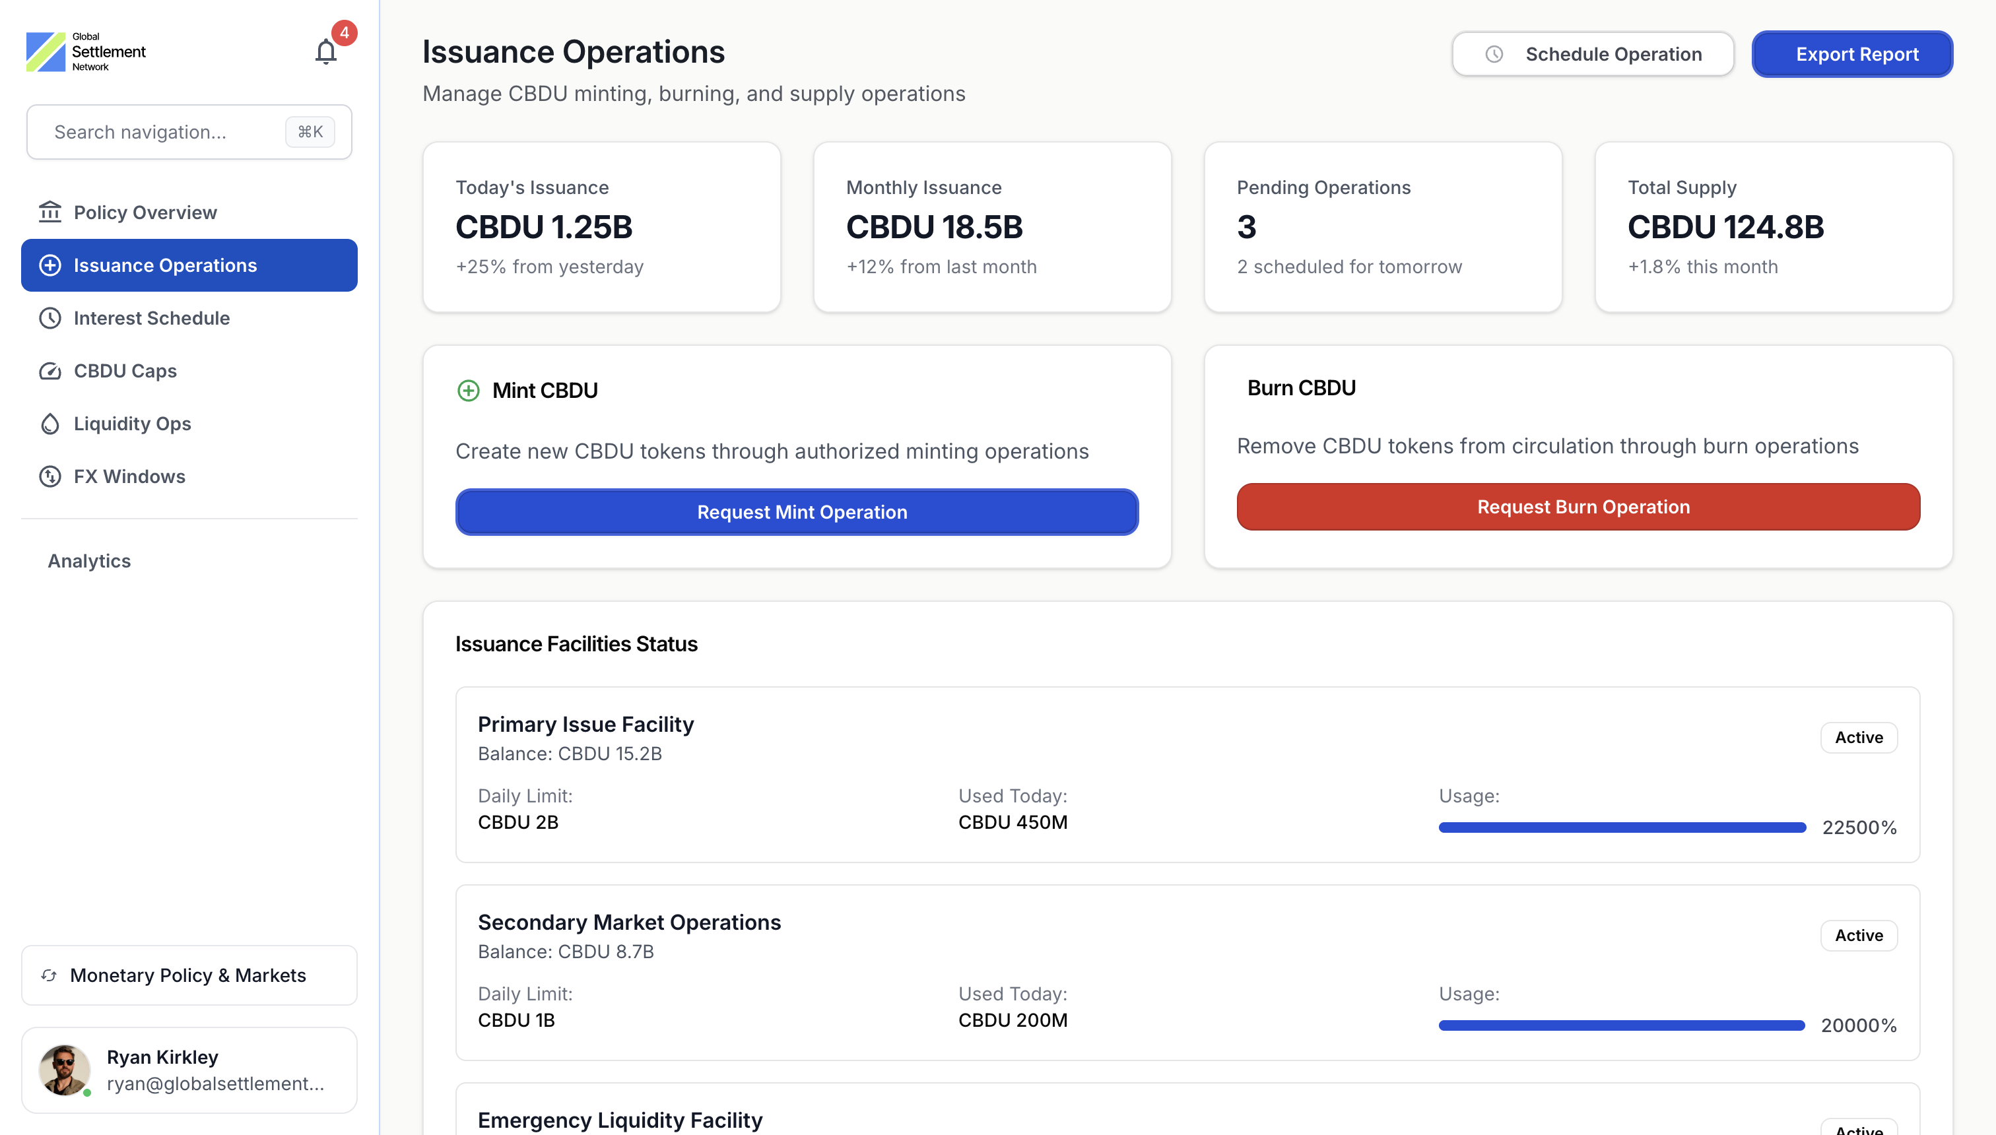Click the Interest Schedule clock icon
This screenshot has width=1996, height=1135.
[x=50, y=318]
